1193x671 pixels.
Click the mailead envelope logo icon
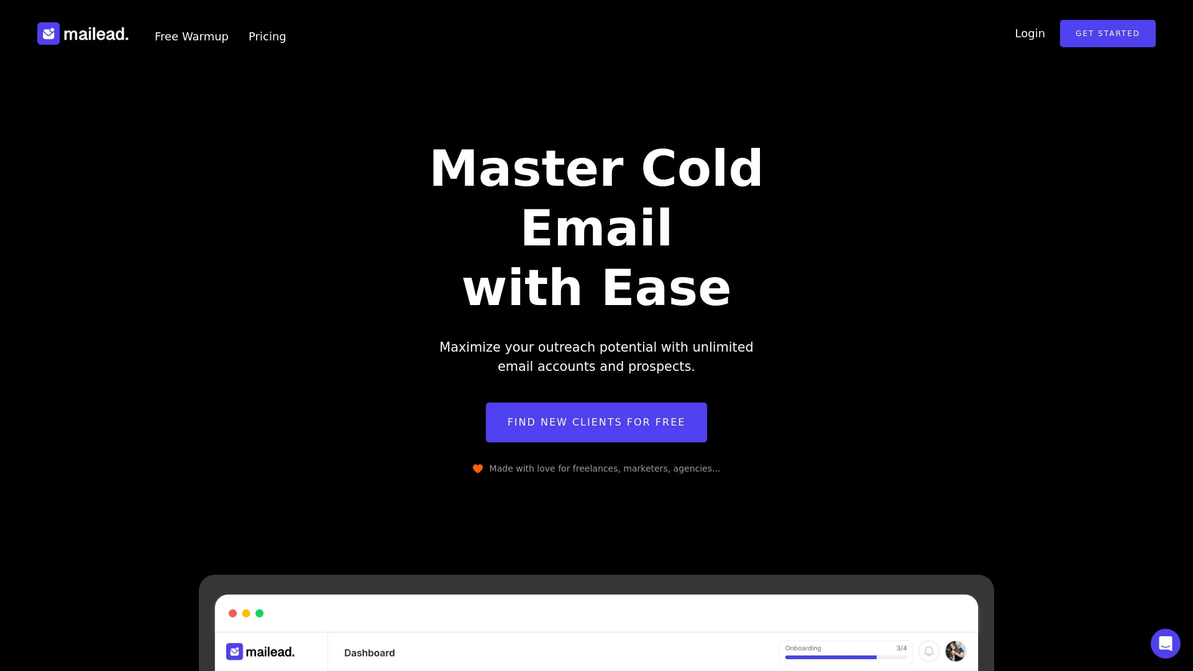[x=47, y=34]
